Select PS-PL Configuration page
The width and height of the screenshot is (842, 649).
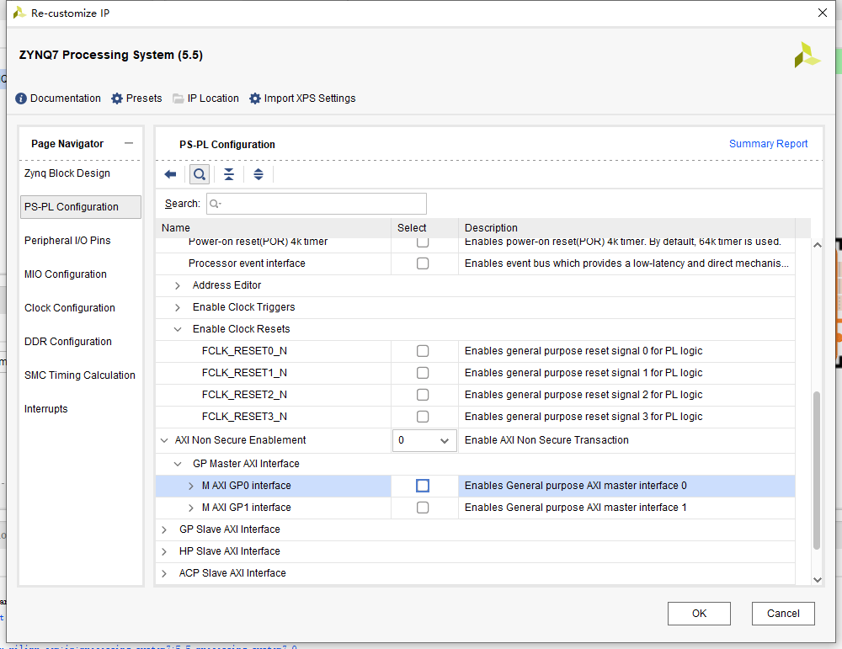tap(81, 207)
